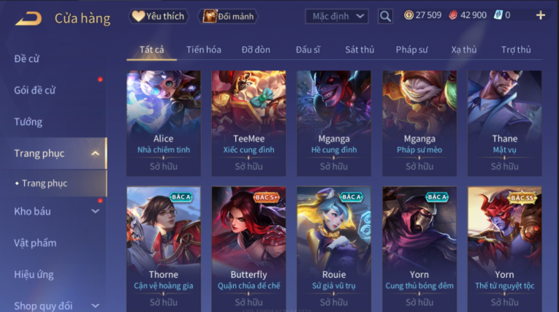Viewport: 559px width, 312px height.
Task: Open the Mặc định sort dropdown
Action: pos(337,16)
